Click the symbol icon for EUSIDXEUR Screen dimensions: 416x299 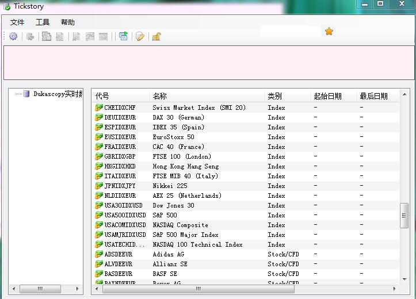[99, 137]
